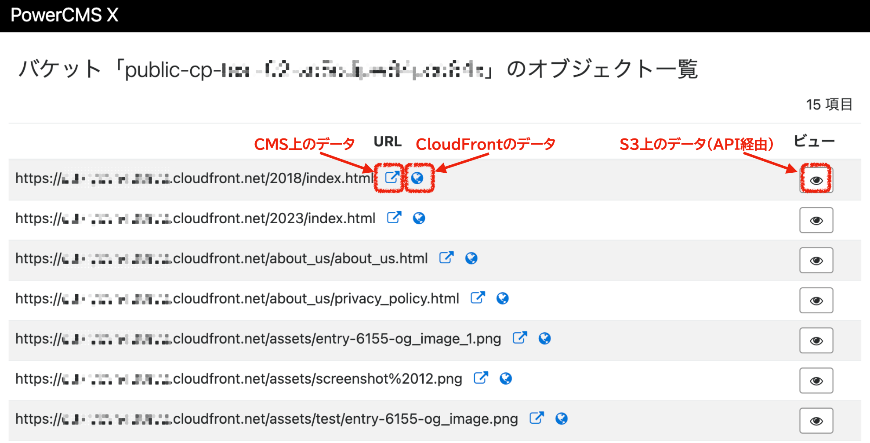This screenshot has height=443, width=870.
Task: Toggle S3 view for about_us.html
Action: [x=816, y=260]
